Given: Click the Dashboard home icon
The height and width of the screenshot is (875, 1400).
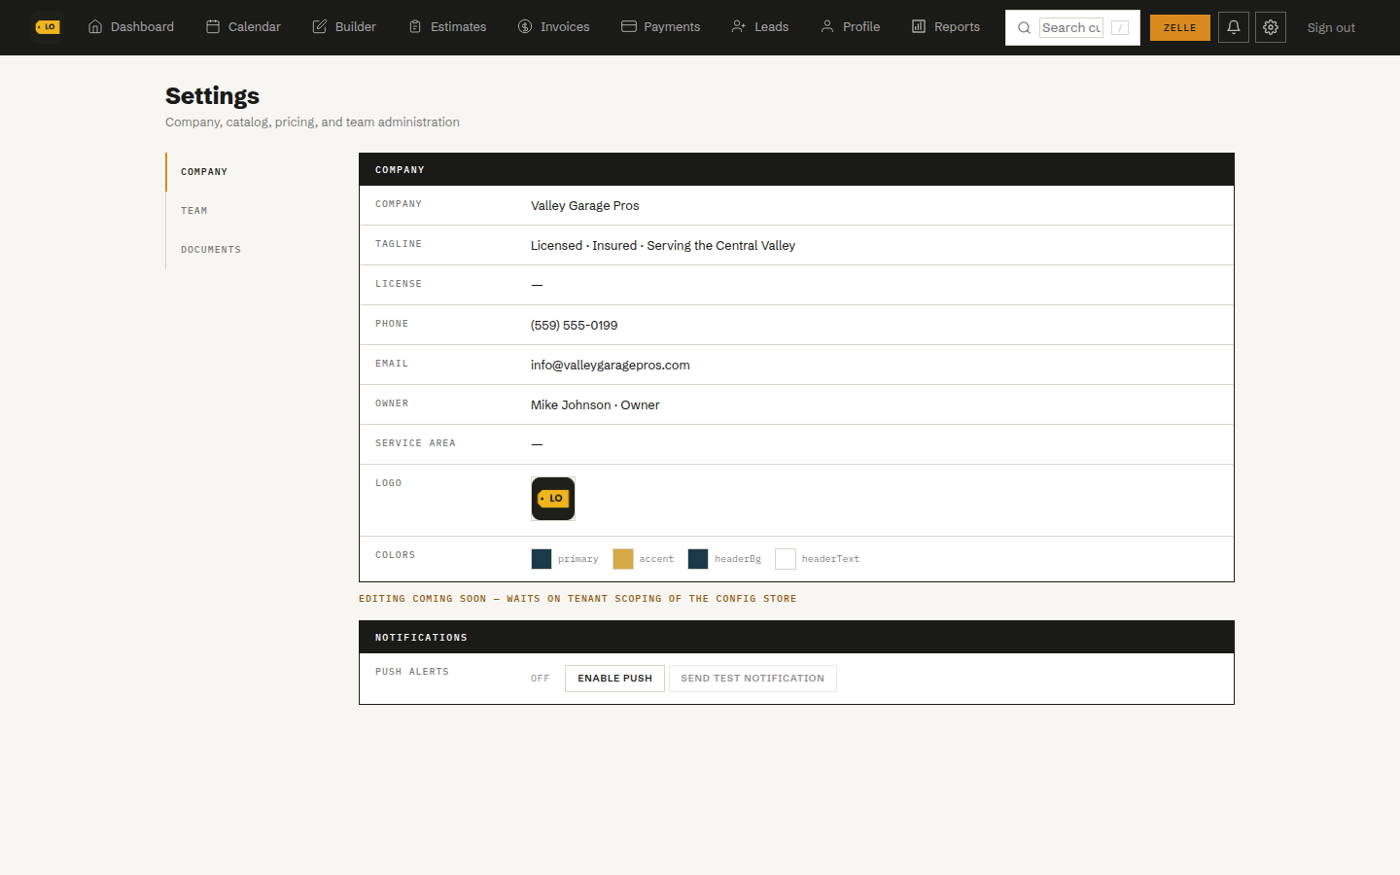Looking at the screenshot, I should 95,27.
